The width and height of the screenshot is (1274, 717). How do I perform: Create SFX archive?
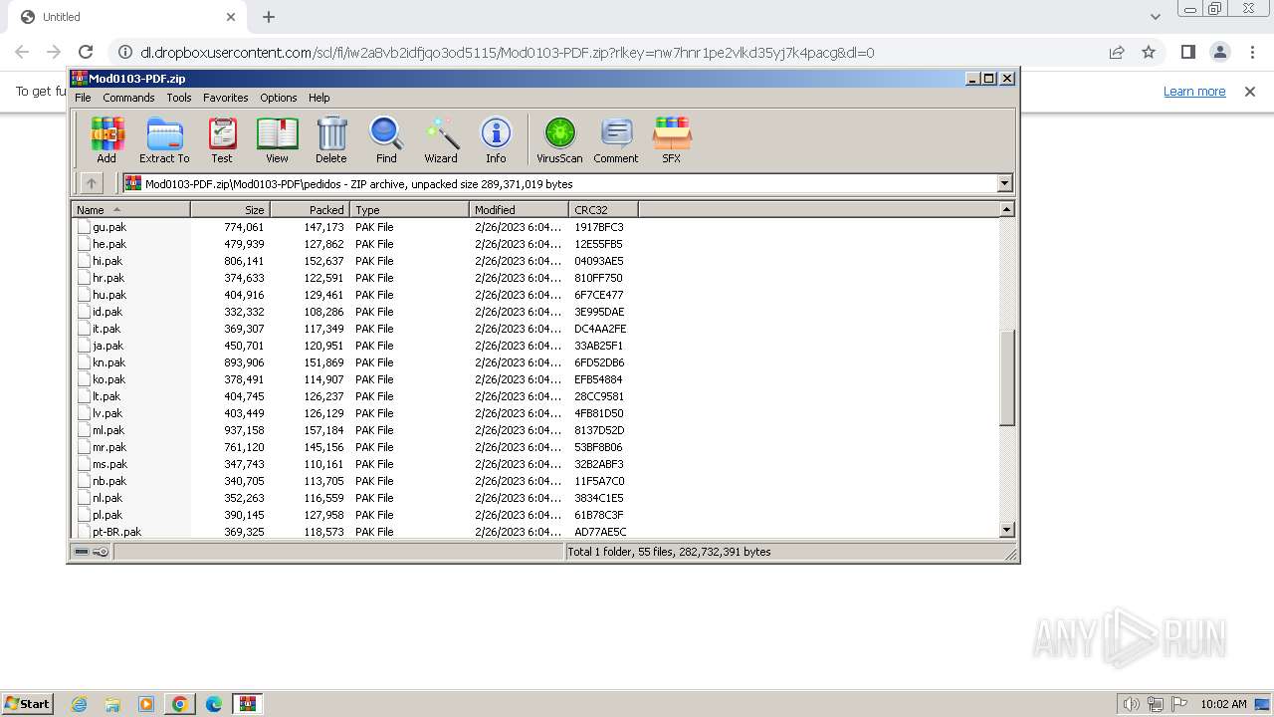click(x=672, y=139)
